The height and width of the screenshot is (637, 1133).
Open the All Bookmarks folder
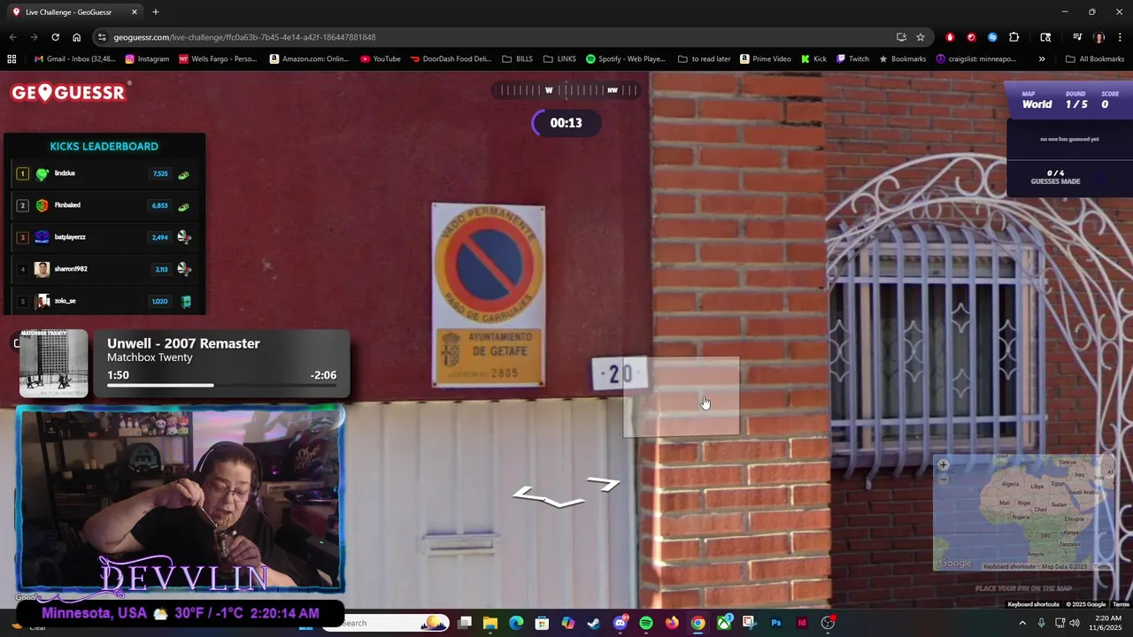coord(1095,59)
